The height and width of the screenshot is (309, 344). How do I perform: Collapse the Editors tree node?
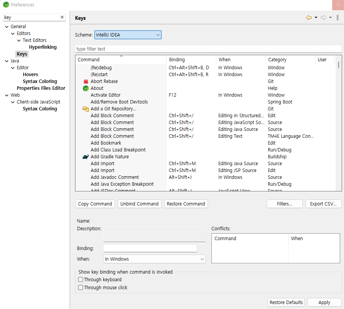tap(13, 33)
